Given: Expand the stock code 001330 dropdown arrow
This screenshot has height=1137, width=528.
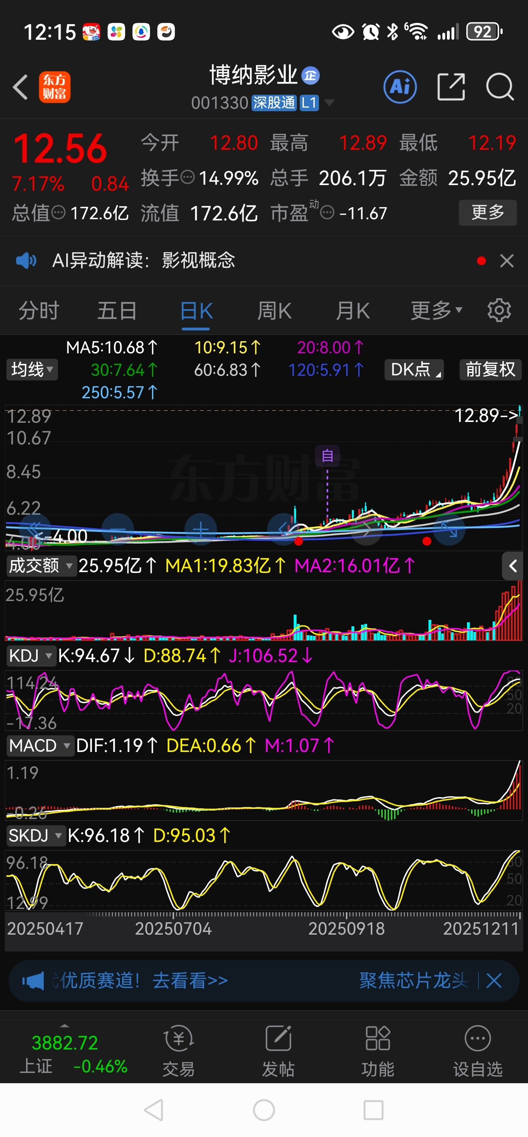Looking at the screenshot, I should pyautogui.click(x=329, y=103).
